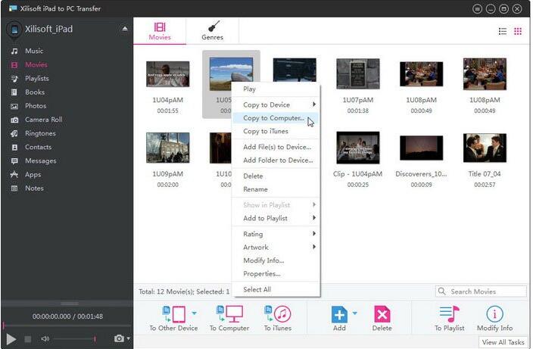533x349 pixels.
Task: Click View All Tasks button
Action: [503, 342]
